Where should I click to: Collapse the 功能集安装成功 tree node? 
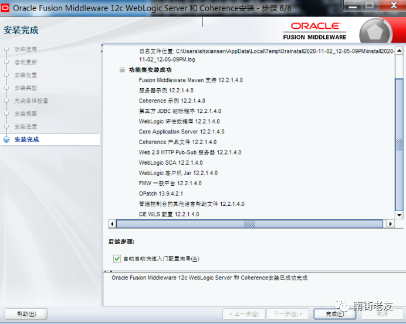122,70
